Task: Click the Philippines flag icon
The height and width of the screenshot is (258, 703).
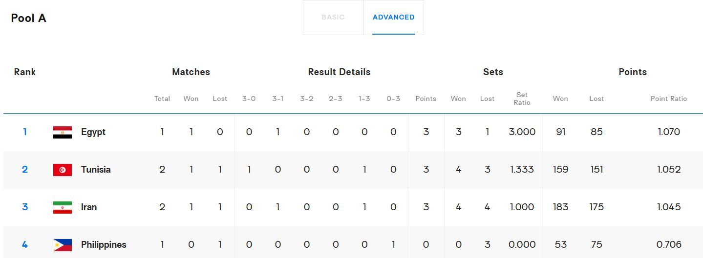Action: click(x=63, y=245)
